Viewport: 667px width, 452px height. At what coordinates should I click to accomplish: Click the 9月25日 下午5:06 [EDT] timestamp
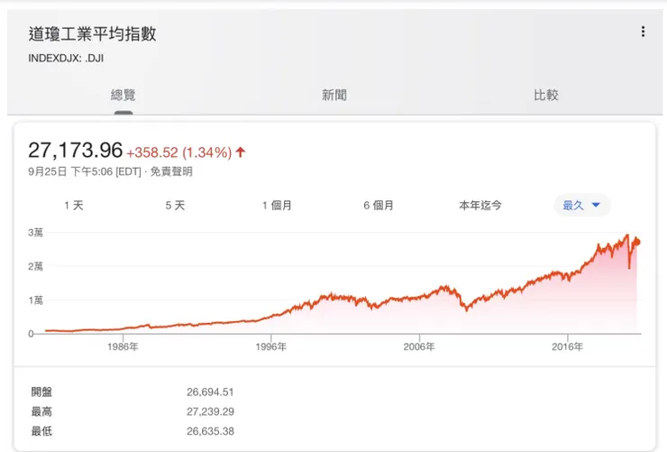coord(84,171)
